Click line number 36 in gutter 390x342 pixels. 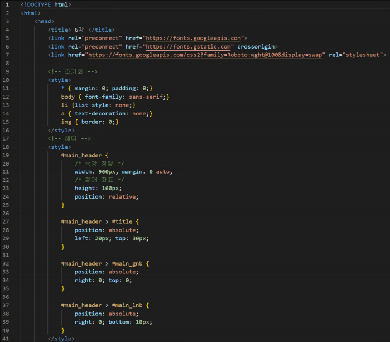pos(6,297)
